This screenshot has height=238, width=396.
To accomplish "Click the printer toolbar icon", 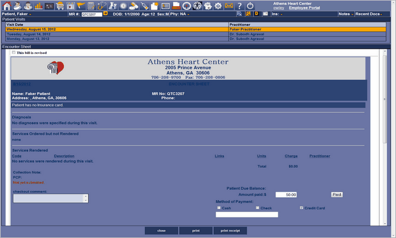I will click(x=208, y=6).
